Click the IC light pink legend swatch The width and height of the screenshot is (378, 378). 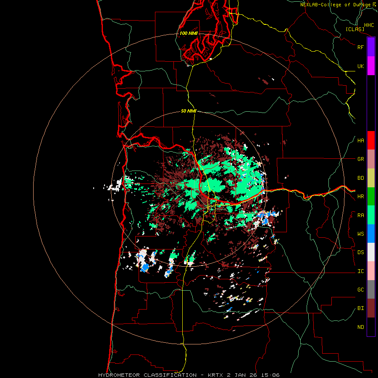pos(371,271)
